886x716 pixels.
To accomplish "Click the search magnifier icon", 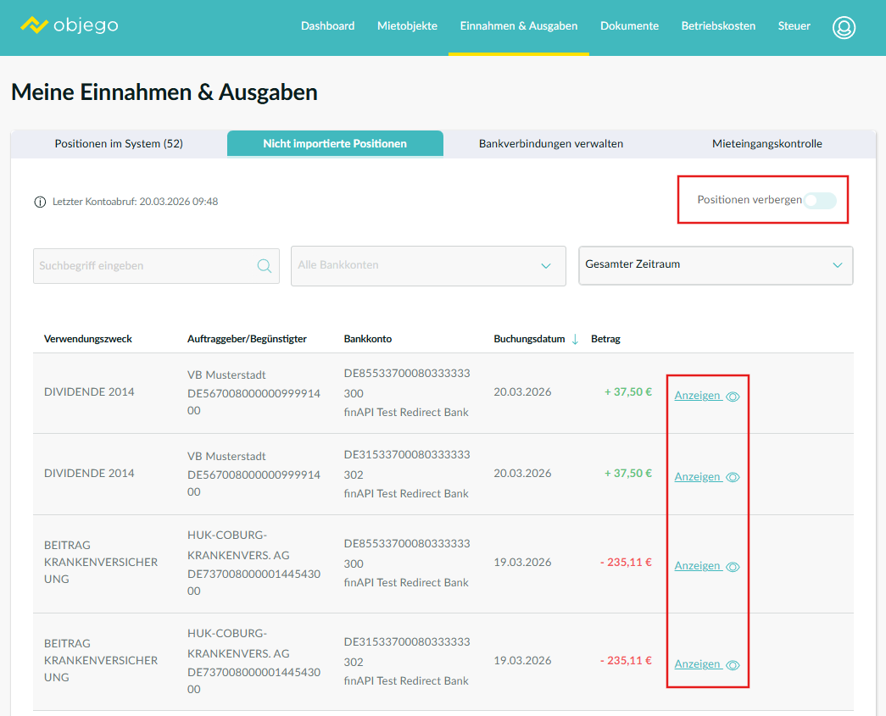I will (265, 266).
